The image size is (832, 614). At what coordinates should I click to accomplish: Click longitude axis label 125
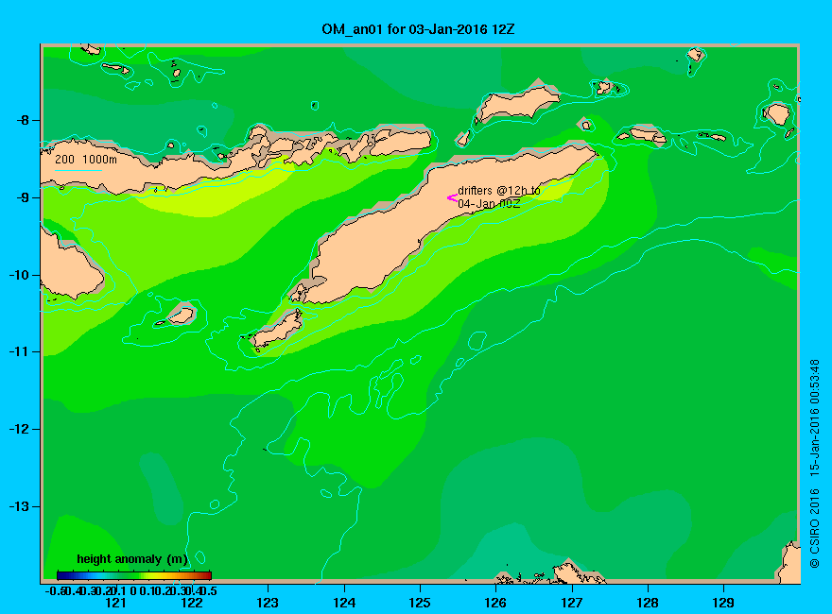(x=420, y=603)
